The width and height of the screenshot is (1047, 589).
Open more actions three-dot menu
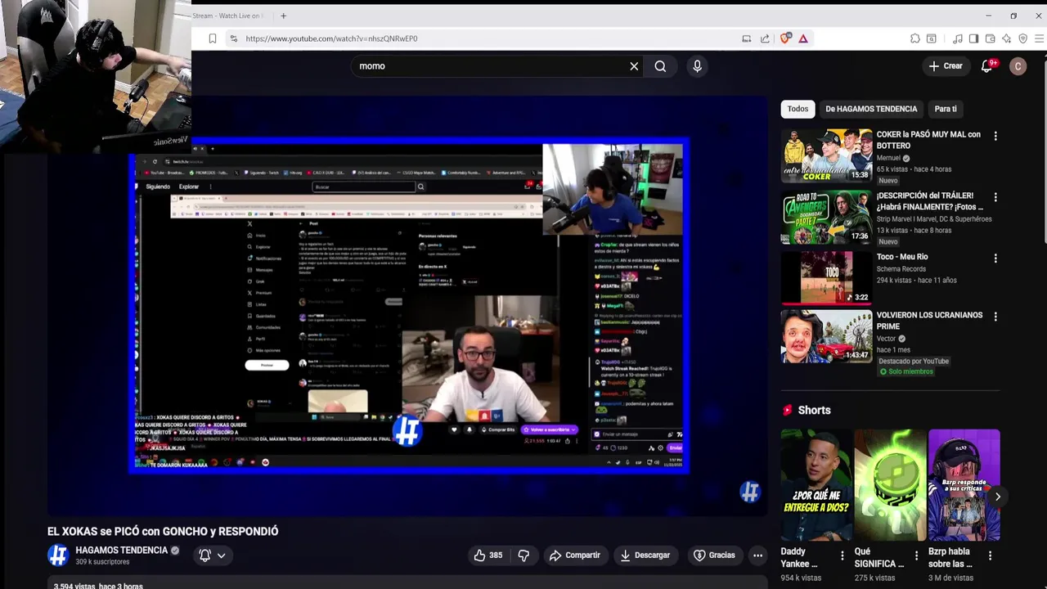click(757, 555)
